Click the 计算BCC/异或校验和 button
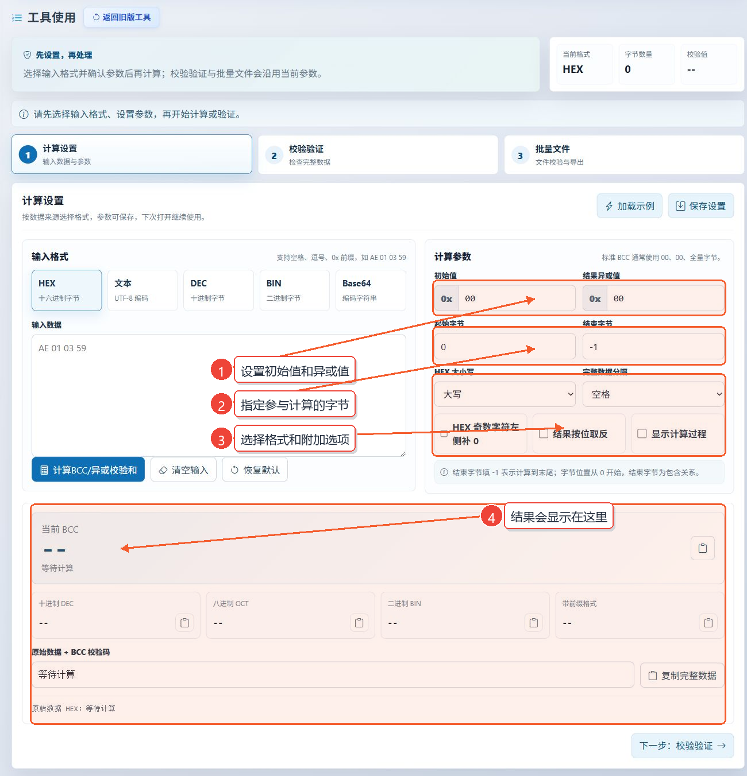 pos(88,470)
